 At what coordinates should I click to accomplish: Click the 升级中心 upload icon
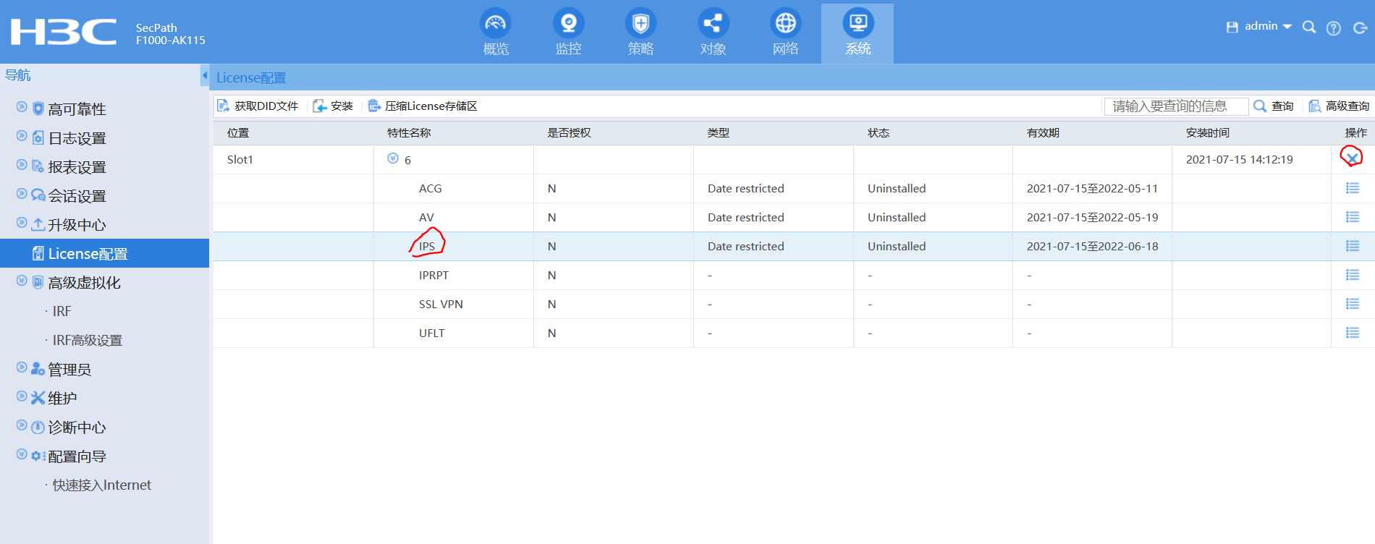pos(38,225)
